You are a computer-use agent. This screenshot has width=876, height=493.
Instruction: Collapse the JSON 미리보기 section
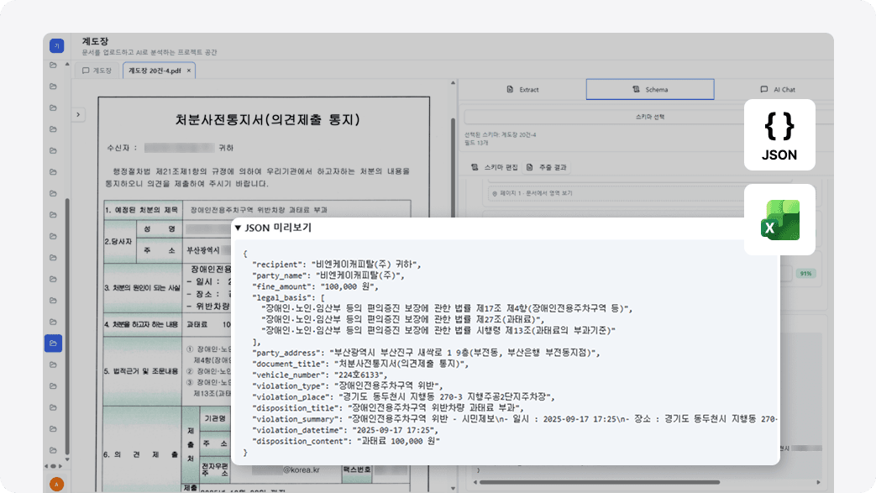238,228
